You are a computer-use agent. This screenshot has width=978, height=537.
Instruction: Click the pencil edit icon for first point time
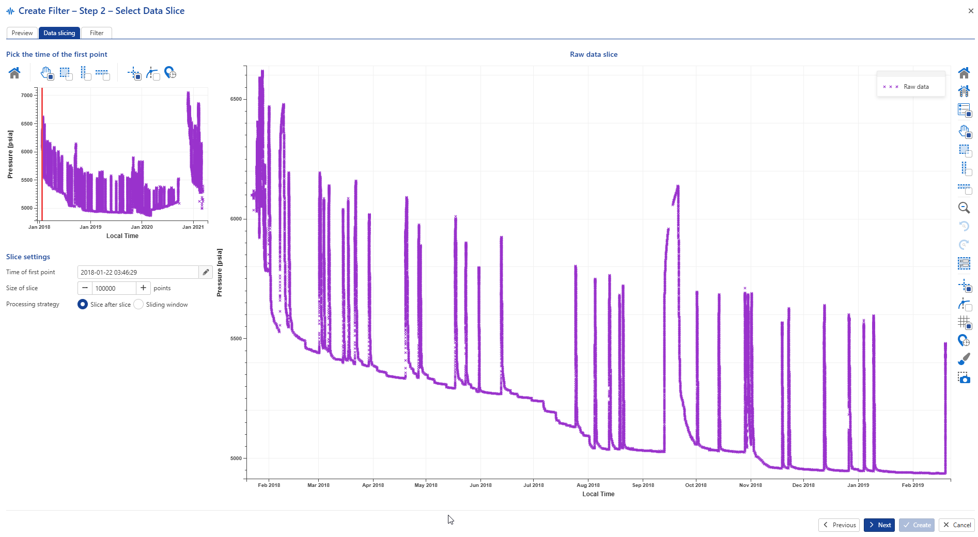click(206, 272)
